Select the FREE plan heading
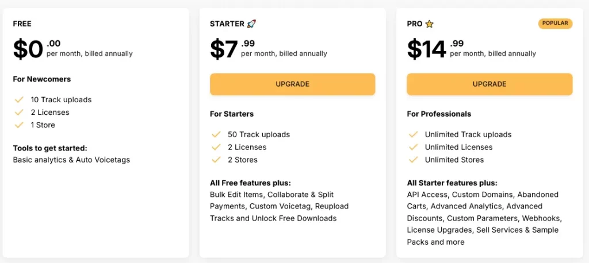Screen dimensions: 589x263 click(x=22, y=24)
